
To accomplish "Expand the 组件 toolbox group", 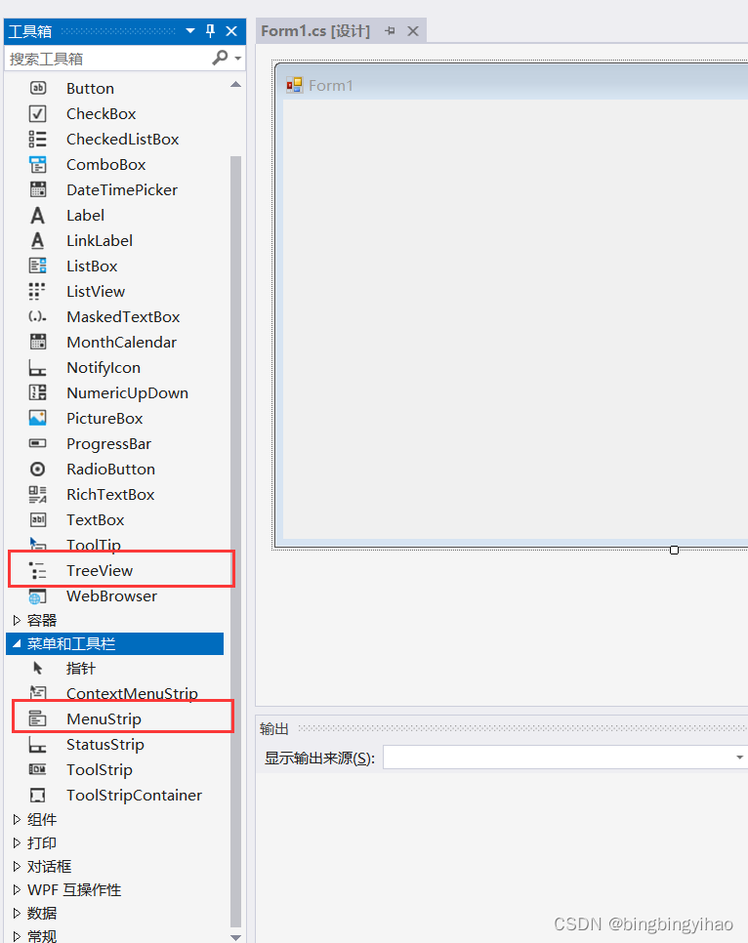I will [17, 819].
